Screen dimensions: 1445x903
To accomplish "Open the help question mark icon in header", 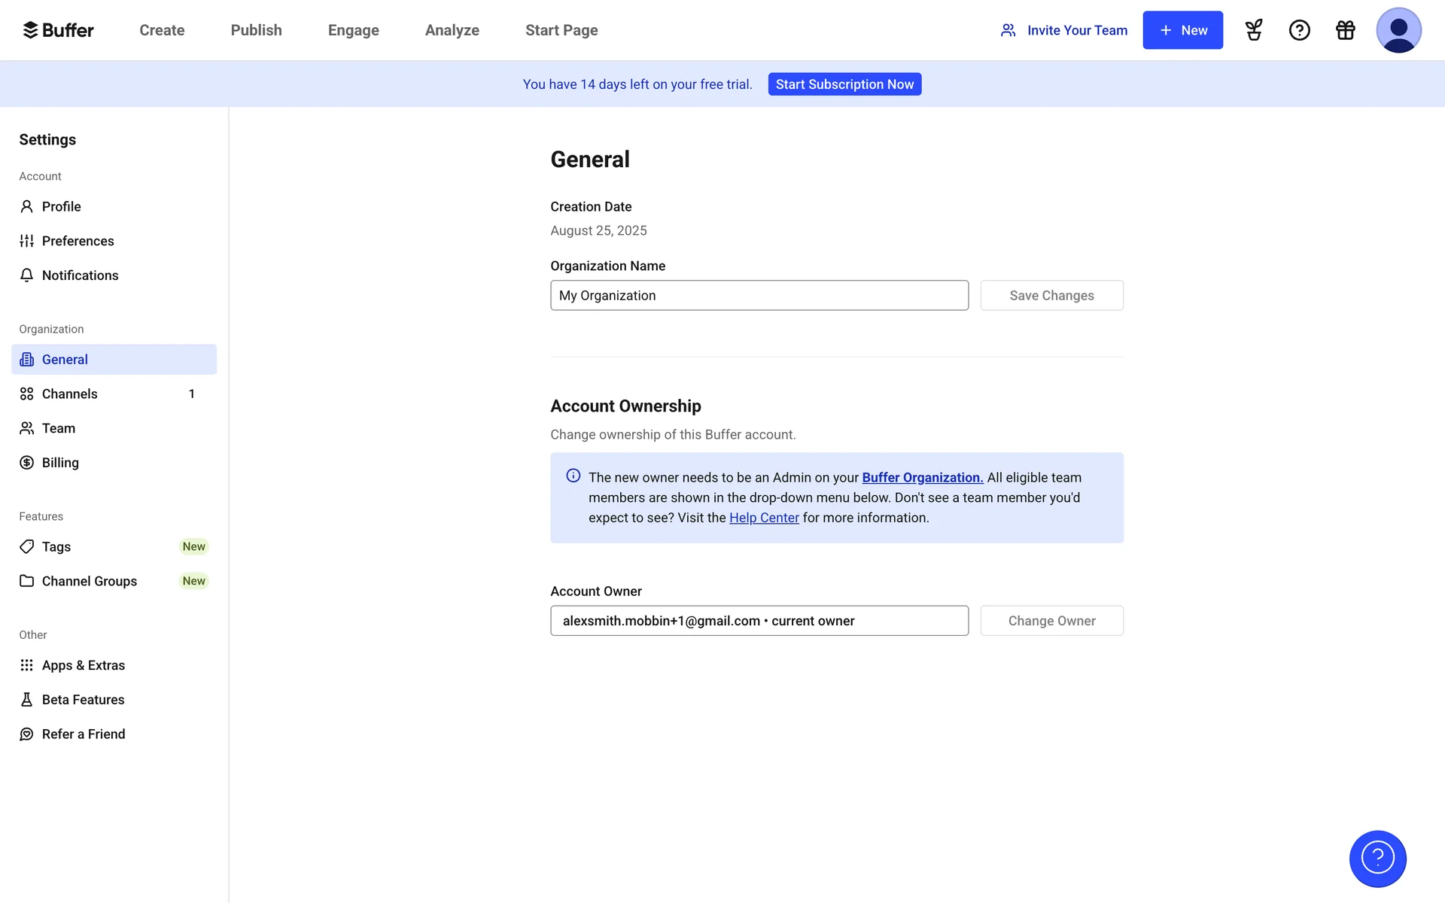I will tap(1300, 30).
